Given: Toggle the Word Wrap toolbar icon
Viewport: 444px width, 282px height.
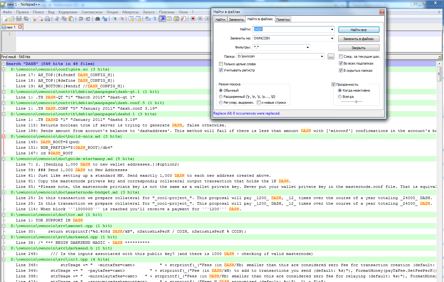Looking at the screenshot, I should pyautogui.click(x=148, y=19).
